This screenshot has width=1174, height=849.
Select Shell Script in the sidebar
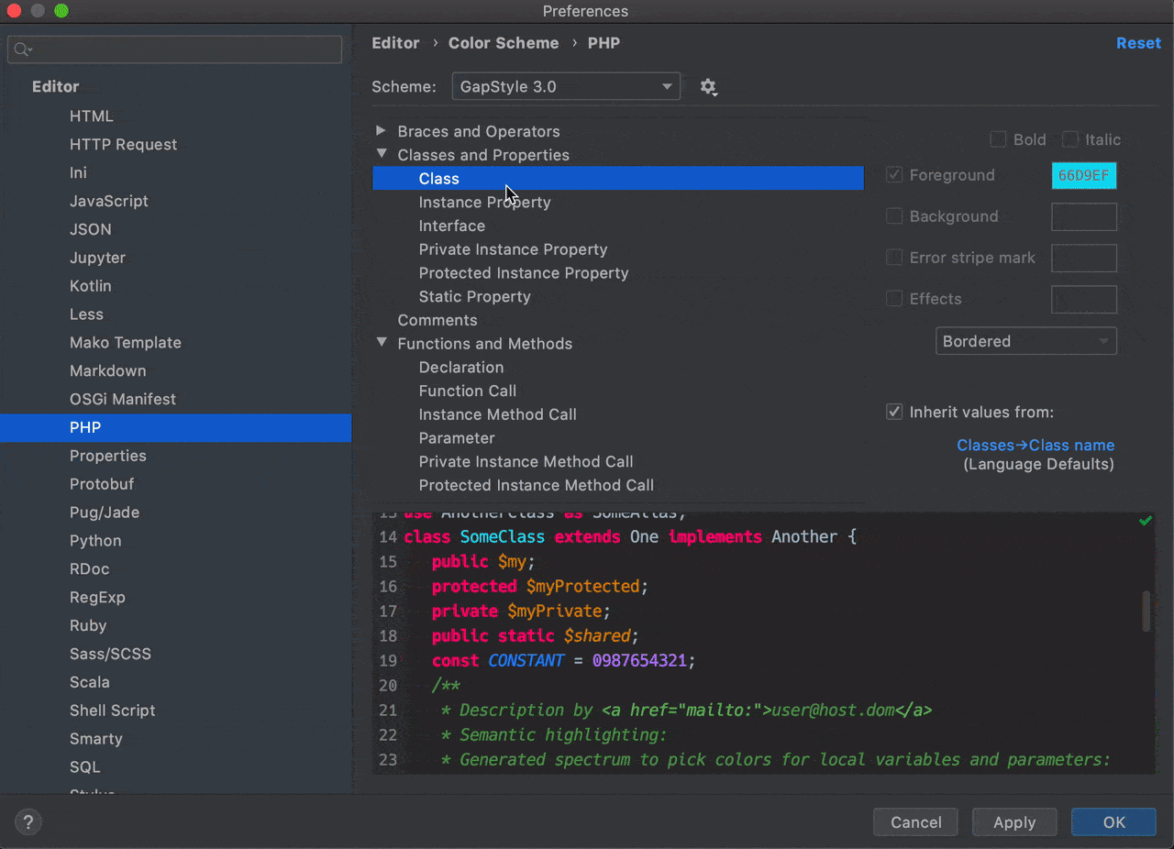pyautogui.click(x=112, y=711)
